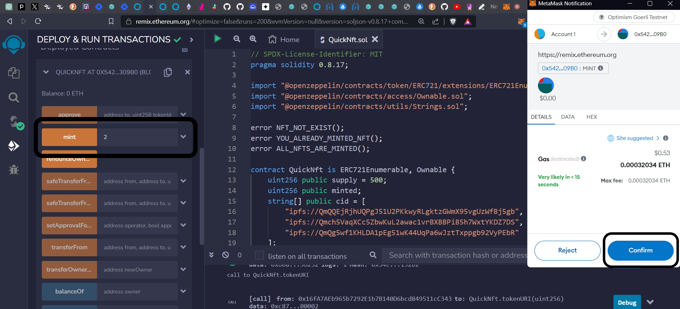This screenshot has height=309, width=680.
Task: Collapse the QUICKNFT deployed contract entry
Action: pos(46,72)
